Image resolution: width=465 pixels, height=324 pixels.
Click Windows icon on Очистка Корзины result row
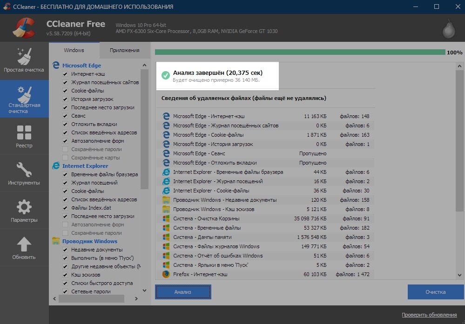pyautogui.click(x=166, y=218)
